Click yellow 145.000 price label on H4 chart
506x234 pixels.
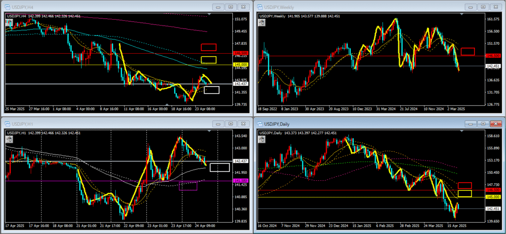pyautogui.click(x=241, y=65)
